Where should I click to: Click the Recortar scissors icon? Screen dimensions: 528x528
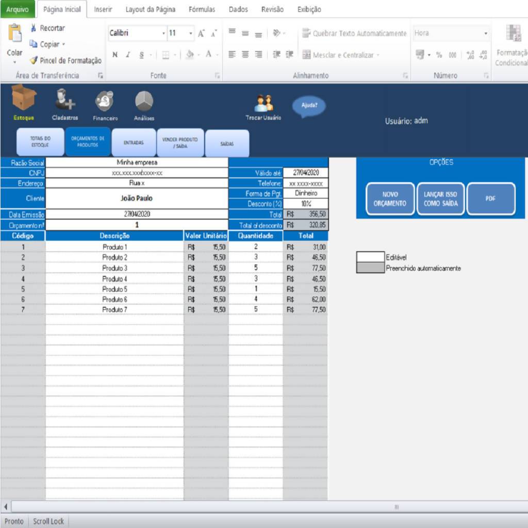[34, 28]
